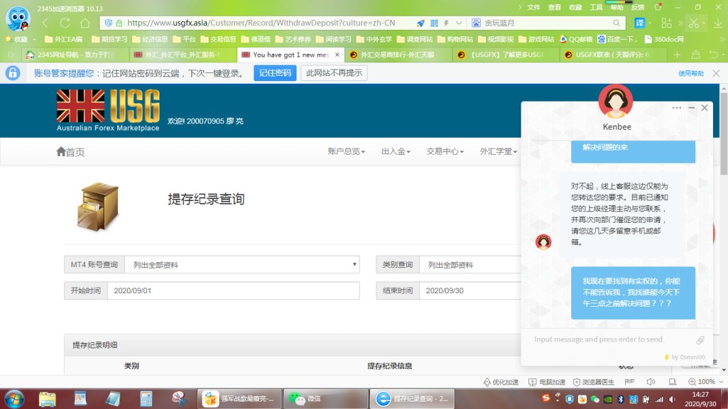Open the 交易中心 dropdown menu
The width and height of the screenshot is (728, 409).
pos(443,151)
